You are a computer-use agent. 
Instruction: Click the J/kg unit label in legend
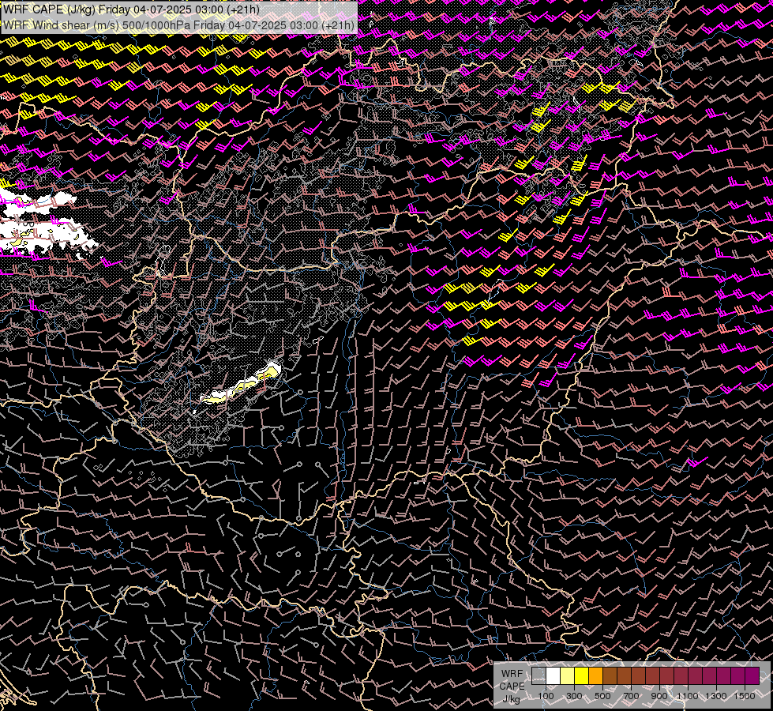511,699
